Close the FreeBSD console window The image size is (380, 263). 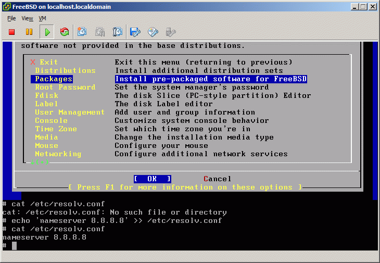click(x=373, y=7)
